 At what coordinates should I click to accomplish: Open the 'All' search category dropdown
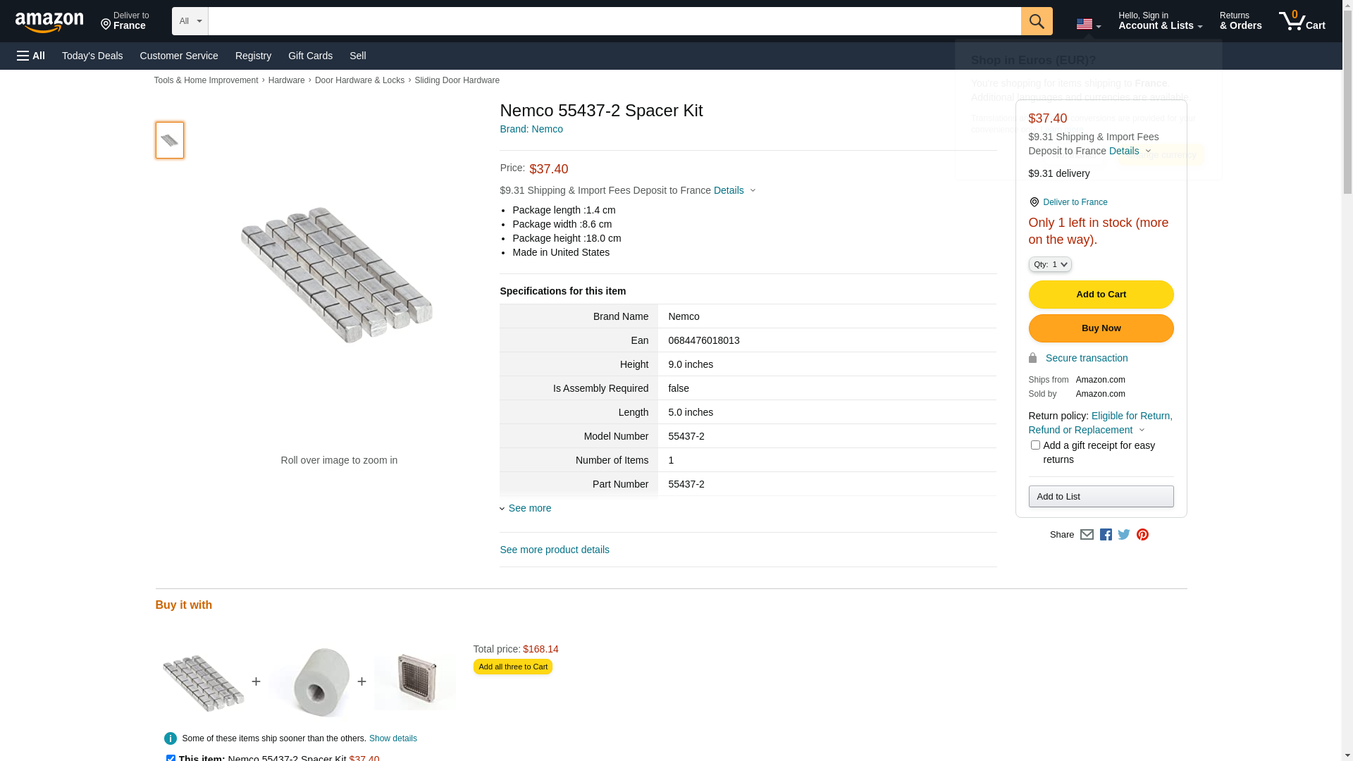pyautogui.click(x=190, y=21)
